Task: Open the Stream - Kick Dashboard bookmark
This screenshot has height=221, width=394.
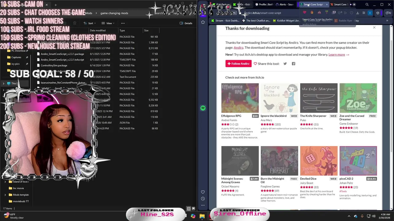Action: click(225, 21)
